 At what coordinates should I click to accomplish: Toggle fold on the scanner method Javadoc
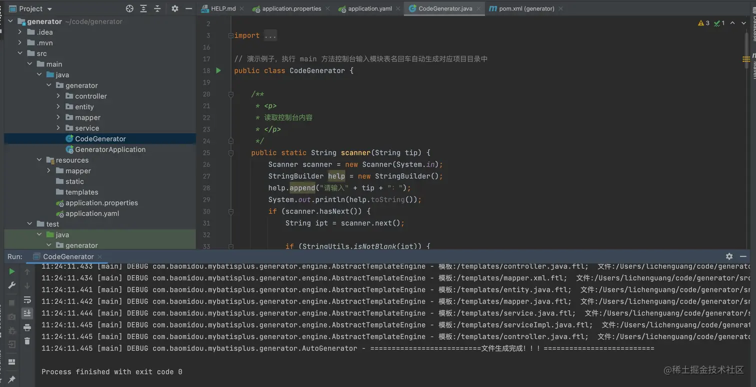click(231, 94)
